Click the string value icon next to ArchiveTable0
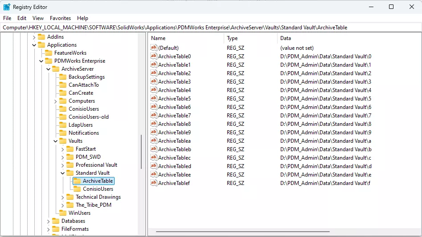Screen dimensions: 422x237 click(x=153, y=56)
